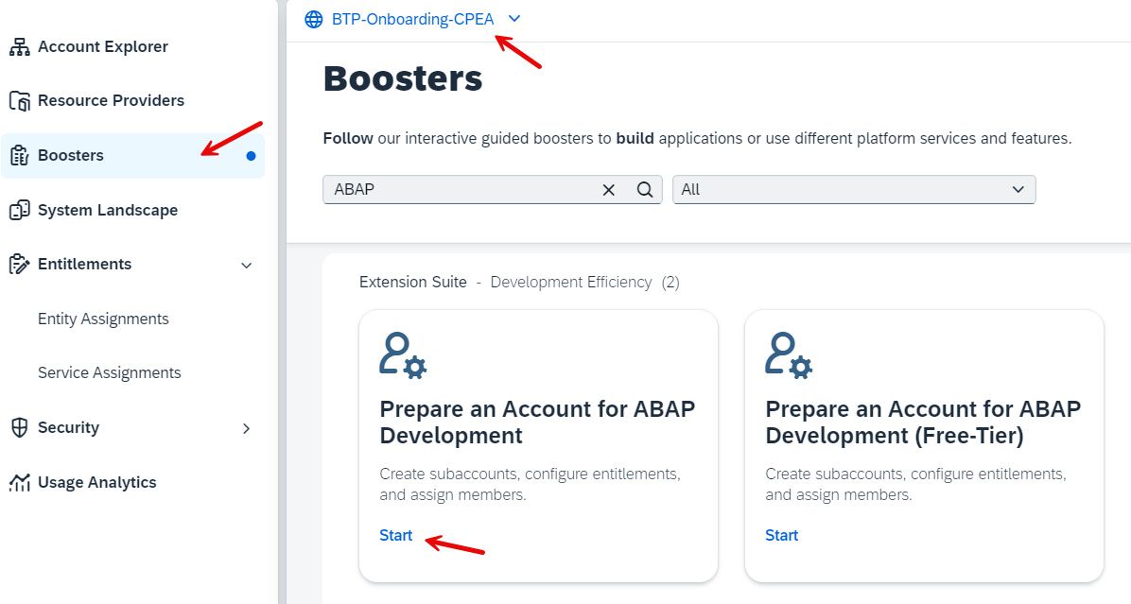1131x604 pixels.
Task: Click the Boosters clipboard icon
Action: click(20, 155)
